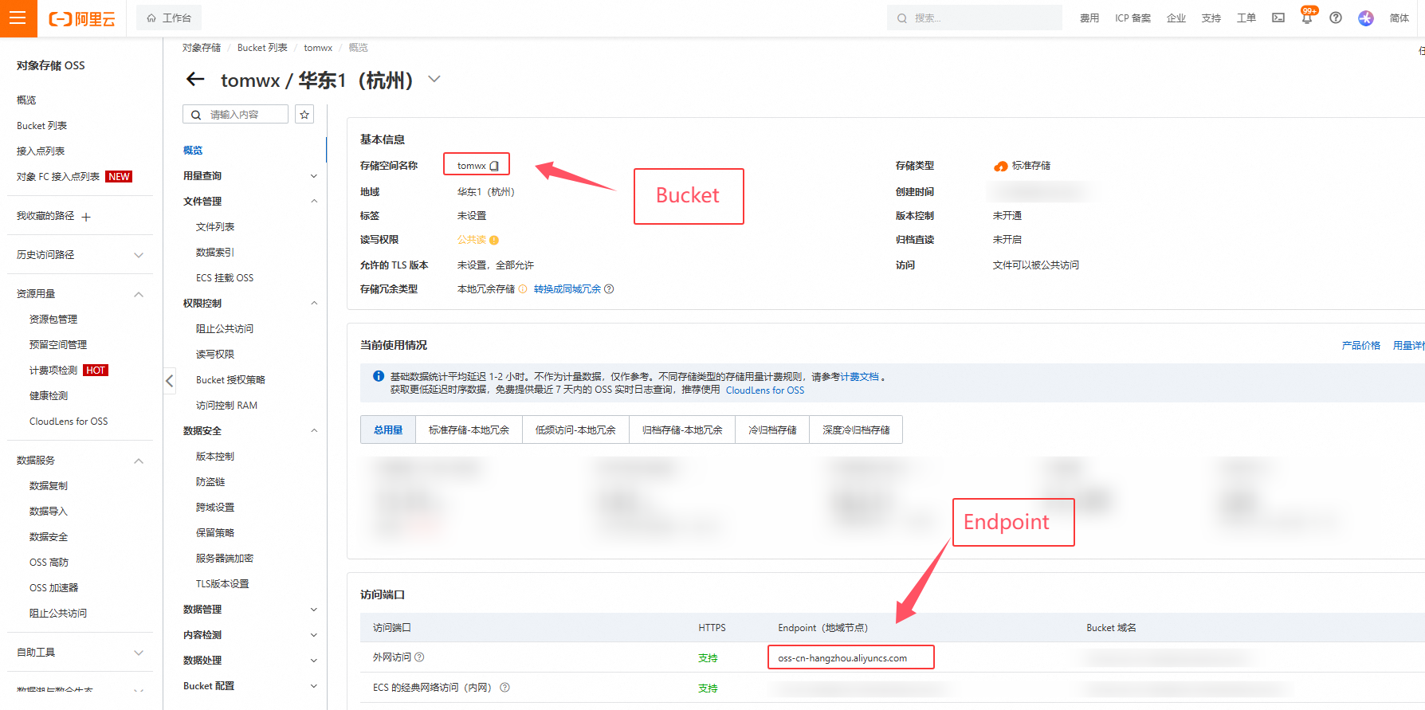Click the Alibaba Cloud logo
The height and width of the screenshot is (710, 1425).
point(82,18)
